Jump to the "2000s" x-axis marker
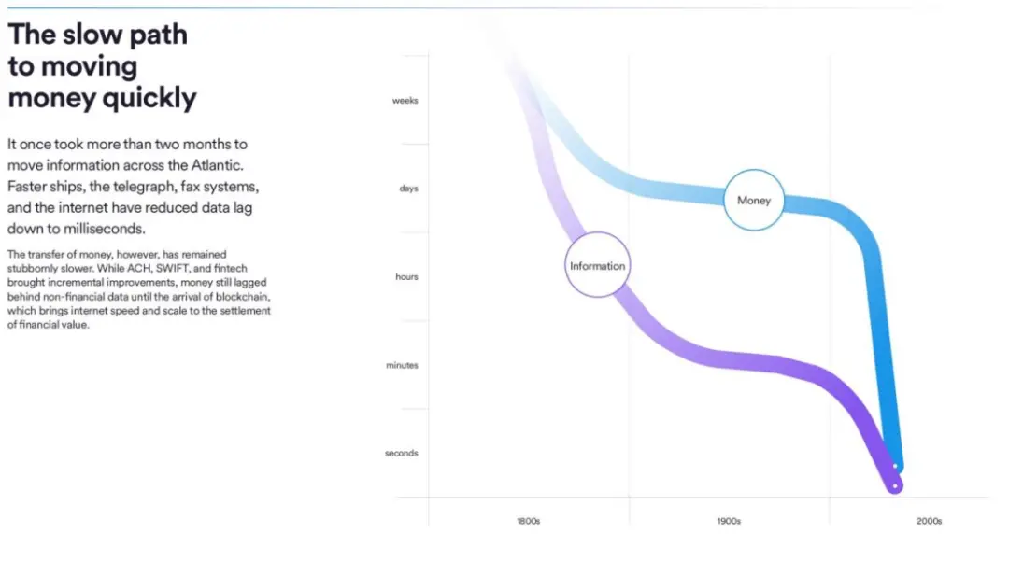1009x561 pixels. [929, 521]
